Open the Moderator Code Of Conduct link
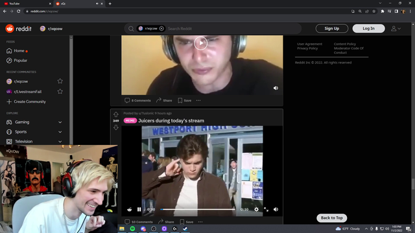The image size is (415, 233). 349,50
